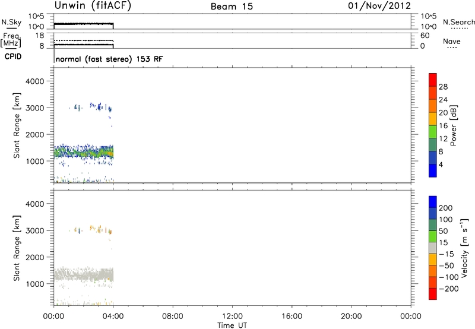Select the "Freq. [MHz]" axis label
Screen dimensions: 475x329
11,40
